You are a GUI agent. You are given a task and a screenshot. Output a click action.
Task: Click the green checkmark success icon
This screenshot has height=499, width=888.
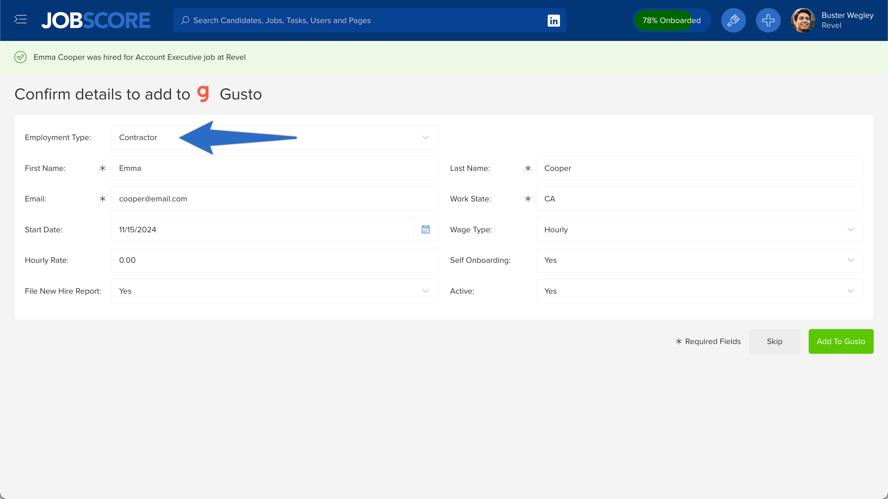[20, 57]
